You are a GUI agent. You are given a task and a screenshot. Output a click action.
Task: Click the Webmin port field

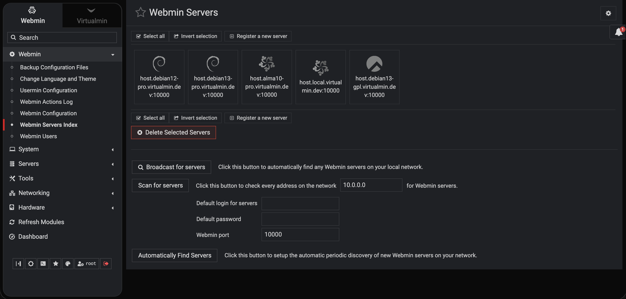click(x=300, y=234)
